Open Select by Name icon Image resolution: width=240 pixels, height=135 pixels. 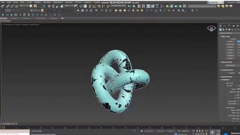tap(35, 6)
